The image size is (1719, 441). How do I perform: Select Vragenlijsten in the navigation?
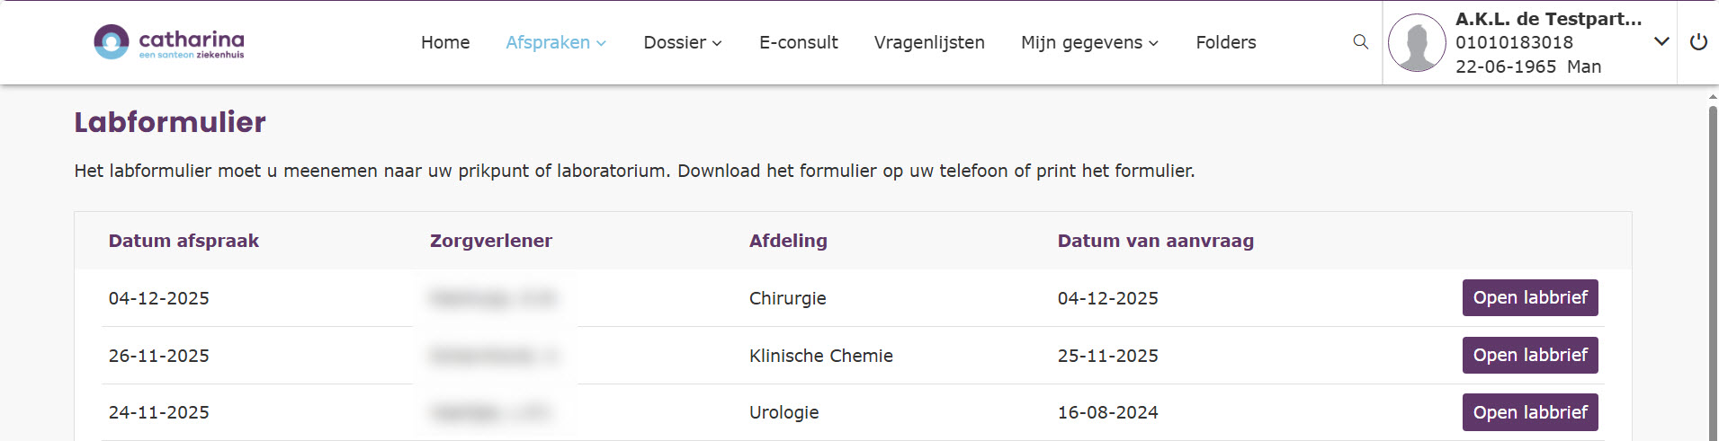coord(929,42)
